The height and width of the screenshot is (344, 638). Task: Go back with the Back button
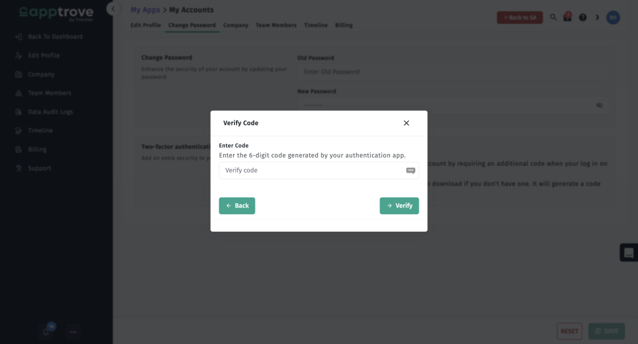237,206
